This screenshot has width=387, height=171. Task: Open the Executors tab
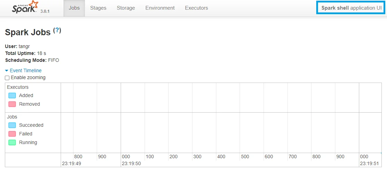pos(196,8)
